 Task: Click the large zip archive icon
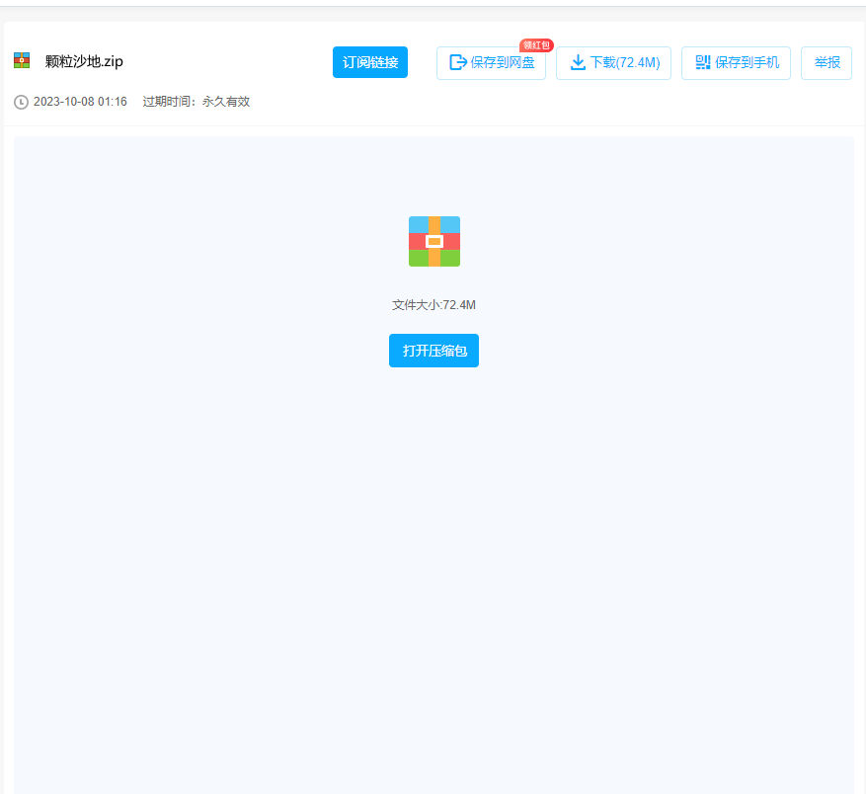tap(434, 242)
